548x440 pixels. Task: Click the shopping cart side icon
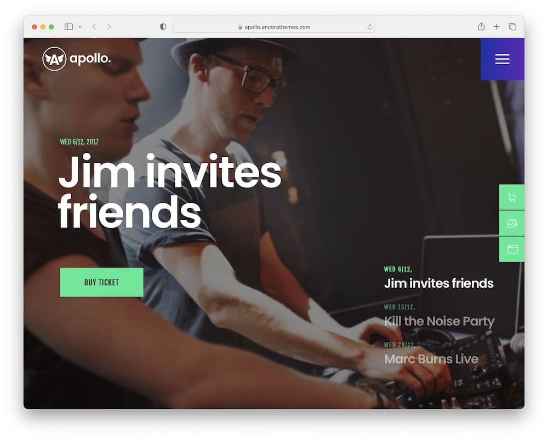click(512, 197)
